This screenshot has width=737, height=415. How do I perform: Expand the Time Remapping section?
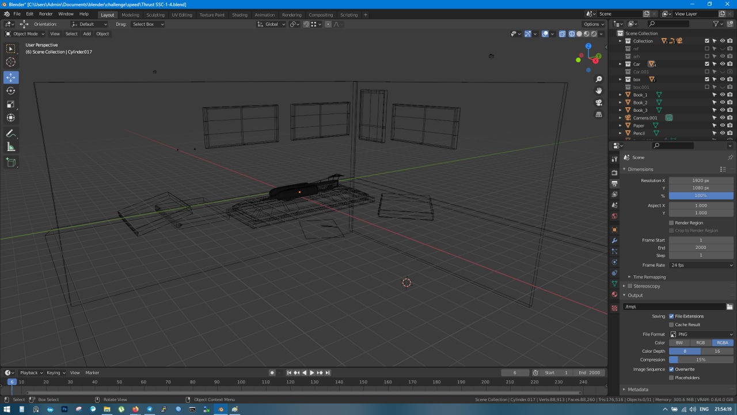click(x=649, y=277)
